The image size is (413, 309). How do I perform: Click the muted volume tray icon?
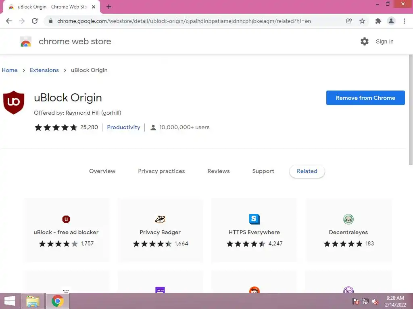pos(375,301)
